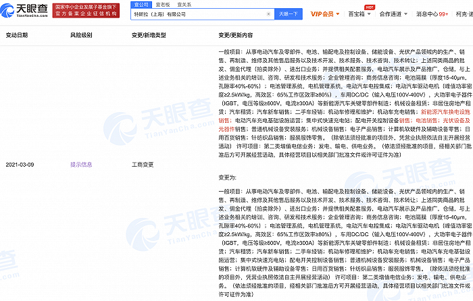Open the TianYanCha logo homepage

(24, 11)
